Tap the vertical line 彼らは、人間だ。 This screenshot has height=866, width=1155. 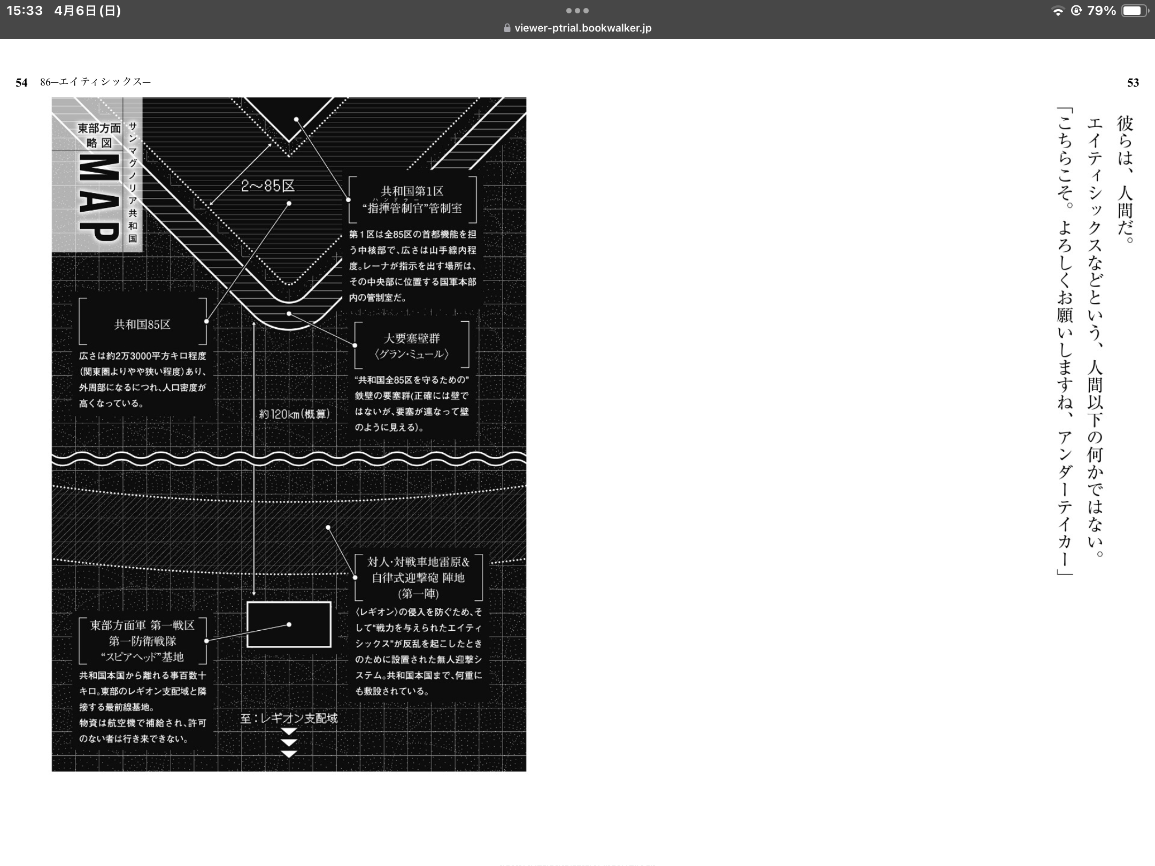coord(1125,179)
